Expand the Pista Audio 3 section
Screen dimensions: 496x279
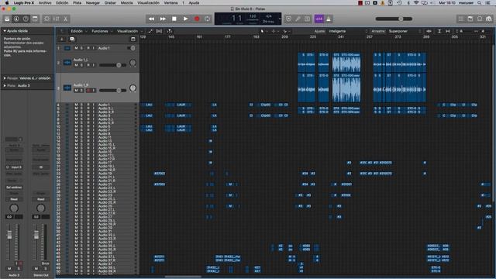[x=5, y=86]
